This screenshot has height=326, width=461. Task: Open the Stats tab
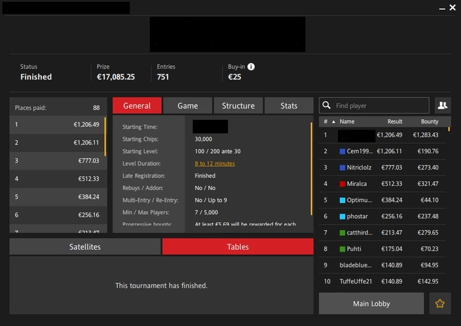(288, 106)
